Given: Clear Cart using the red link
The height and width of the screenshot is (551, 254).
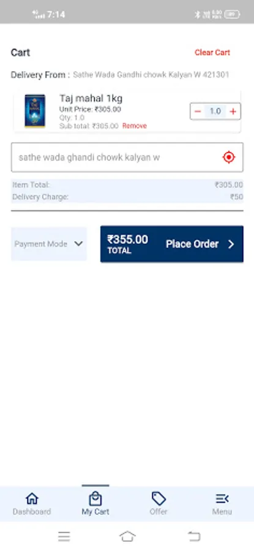Looking at the screenshot, I should pyautogui.click(x=212, y=53).
